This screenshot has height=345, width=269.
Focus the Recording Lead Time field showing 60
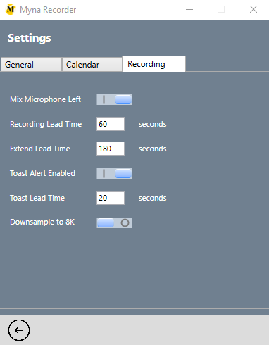111,124
